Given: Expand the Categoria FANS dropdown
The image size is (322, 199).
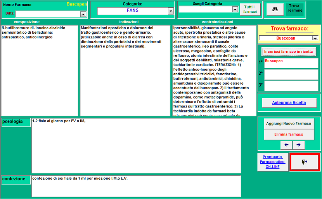Looking at the screenshot, I should (x=171, y=11).
